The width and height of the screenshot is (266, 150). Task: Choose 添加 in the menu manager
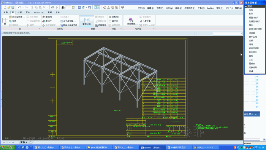coord(251,10)
